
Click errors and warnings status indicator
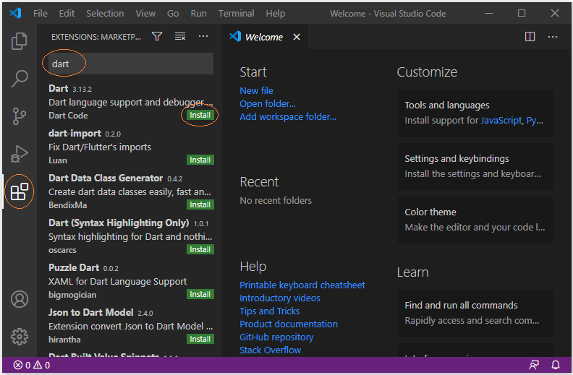(32, 365)
